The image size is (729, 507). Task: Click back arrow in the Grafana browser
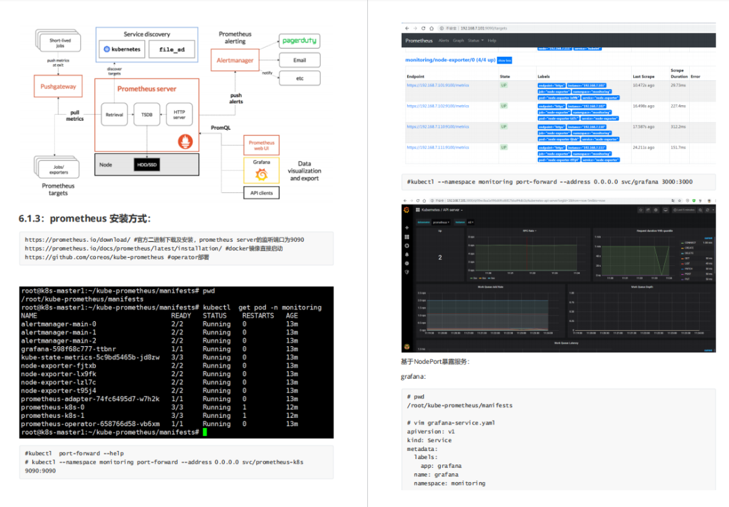405,201
